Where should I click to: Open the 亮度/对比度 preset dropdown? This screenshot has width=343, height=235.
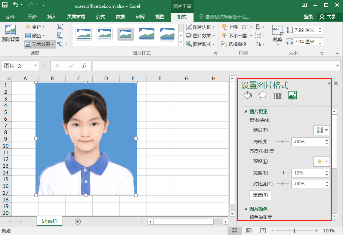tap(321, 161)
